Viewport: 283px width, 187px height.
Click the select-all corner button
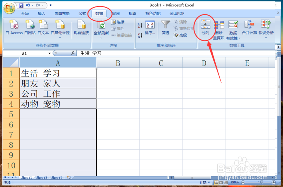(x=11, y=63)
